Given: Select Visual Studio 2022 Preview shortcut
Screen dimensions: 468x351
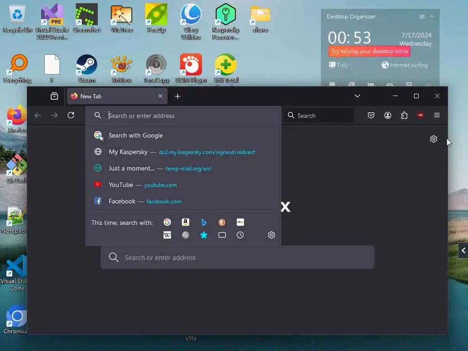Looking at the screenshot, I should pyautogui.click(x=52, y=21).
